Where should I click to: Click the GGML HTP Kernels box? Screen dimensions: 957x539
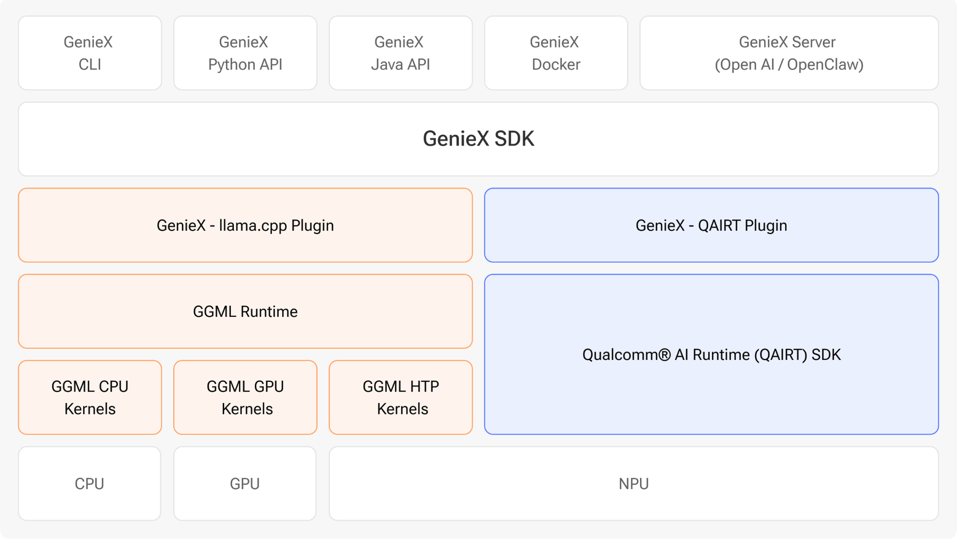click(x=401, y=397)
